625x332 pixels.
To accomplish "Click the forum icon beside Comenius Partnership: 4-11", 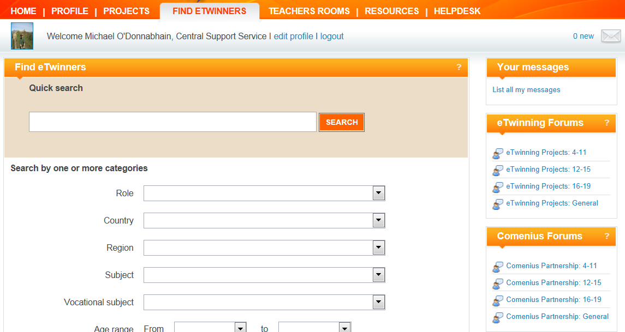I will [x=498, y=267].
